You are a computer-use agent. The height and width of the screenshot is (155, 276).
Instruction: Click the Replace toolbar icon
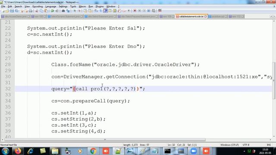[68, 11]
